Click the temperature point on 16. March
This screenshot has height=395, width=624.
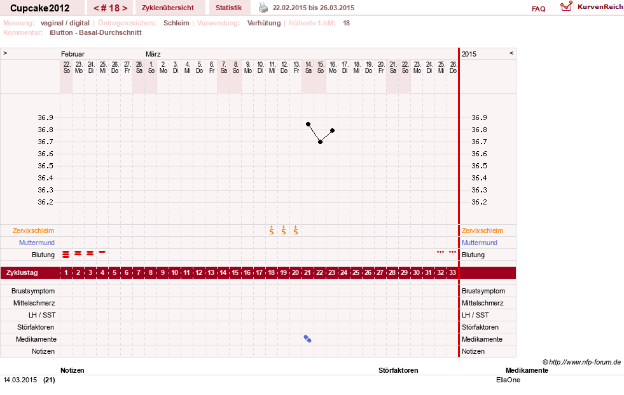(x=332, y=130)
